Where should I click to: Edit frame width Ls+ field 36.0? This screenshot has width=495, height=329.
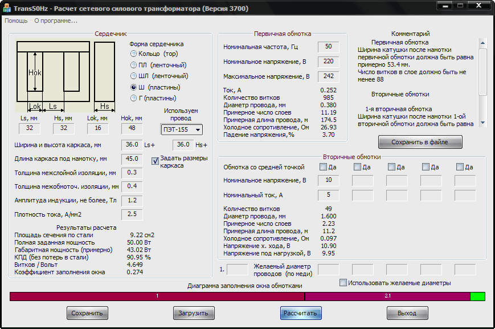(132, 145)
